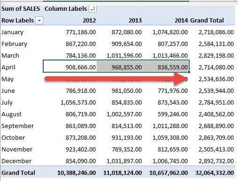The height and width of the screenshot is (181, 238).
Task: Click cell 908,666.00 for April 2012
Action: pyautogui.click(x=81, y=68)
